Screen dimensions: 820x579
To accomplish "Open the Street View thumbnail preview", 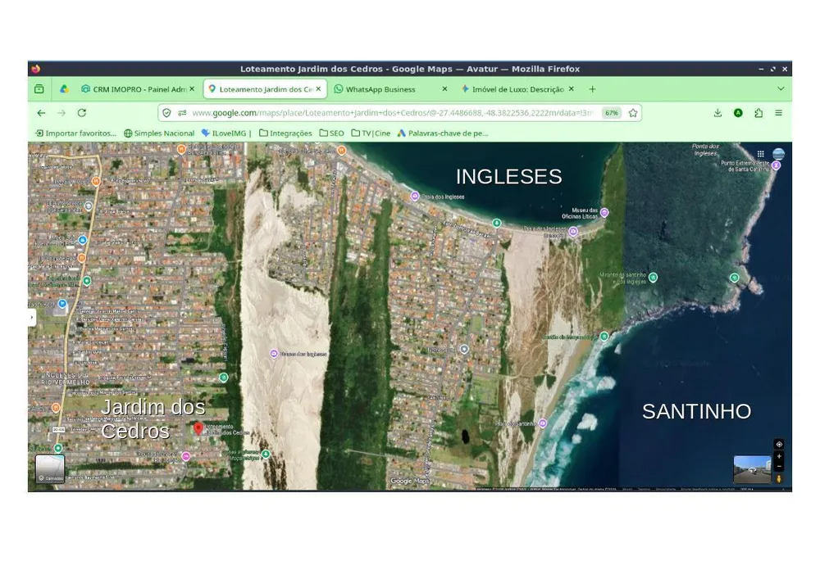I will (x=752, y=468).
